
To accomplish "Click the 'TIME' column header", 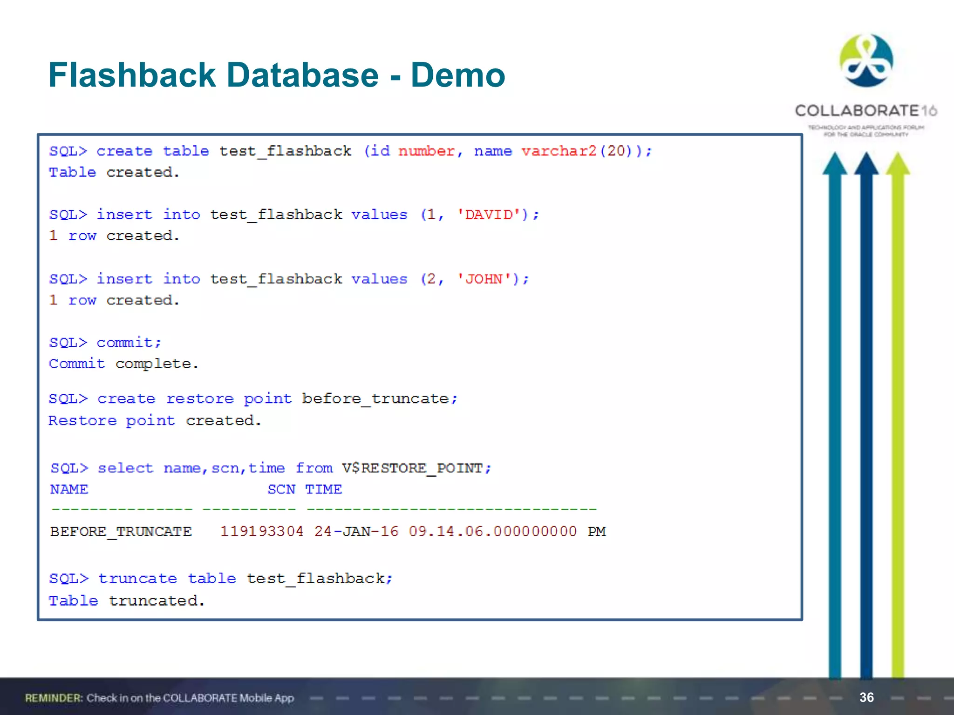I will point(324,489).
